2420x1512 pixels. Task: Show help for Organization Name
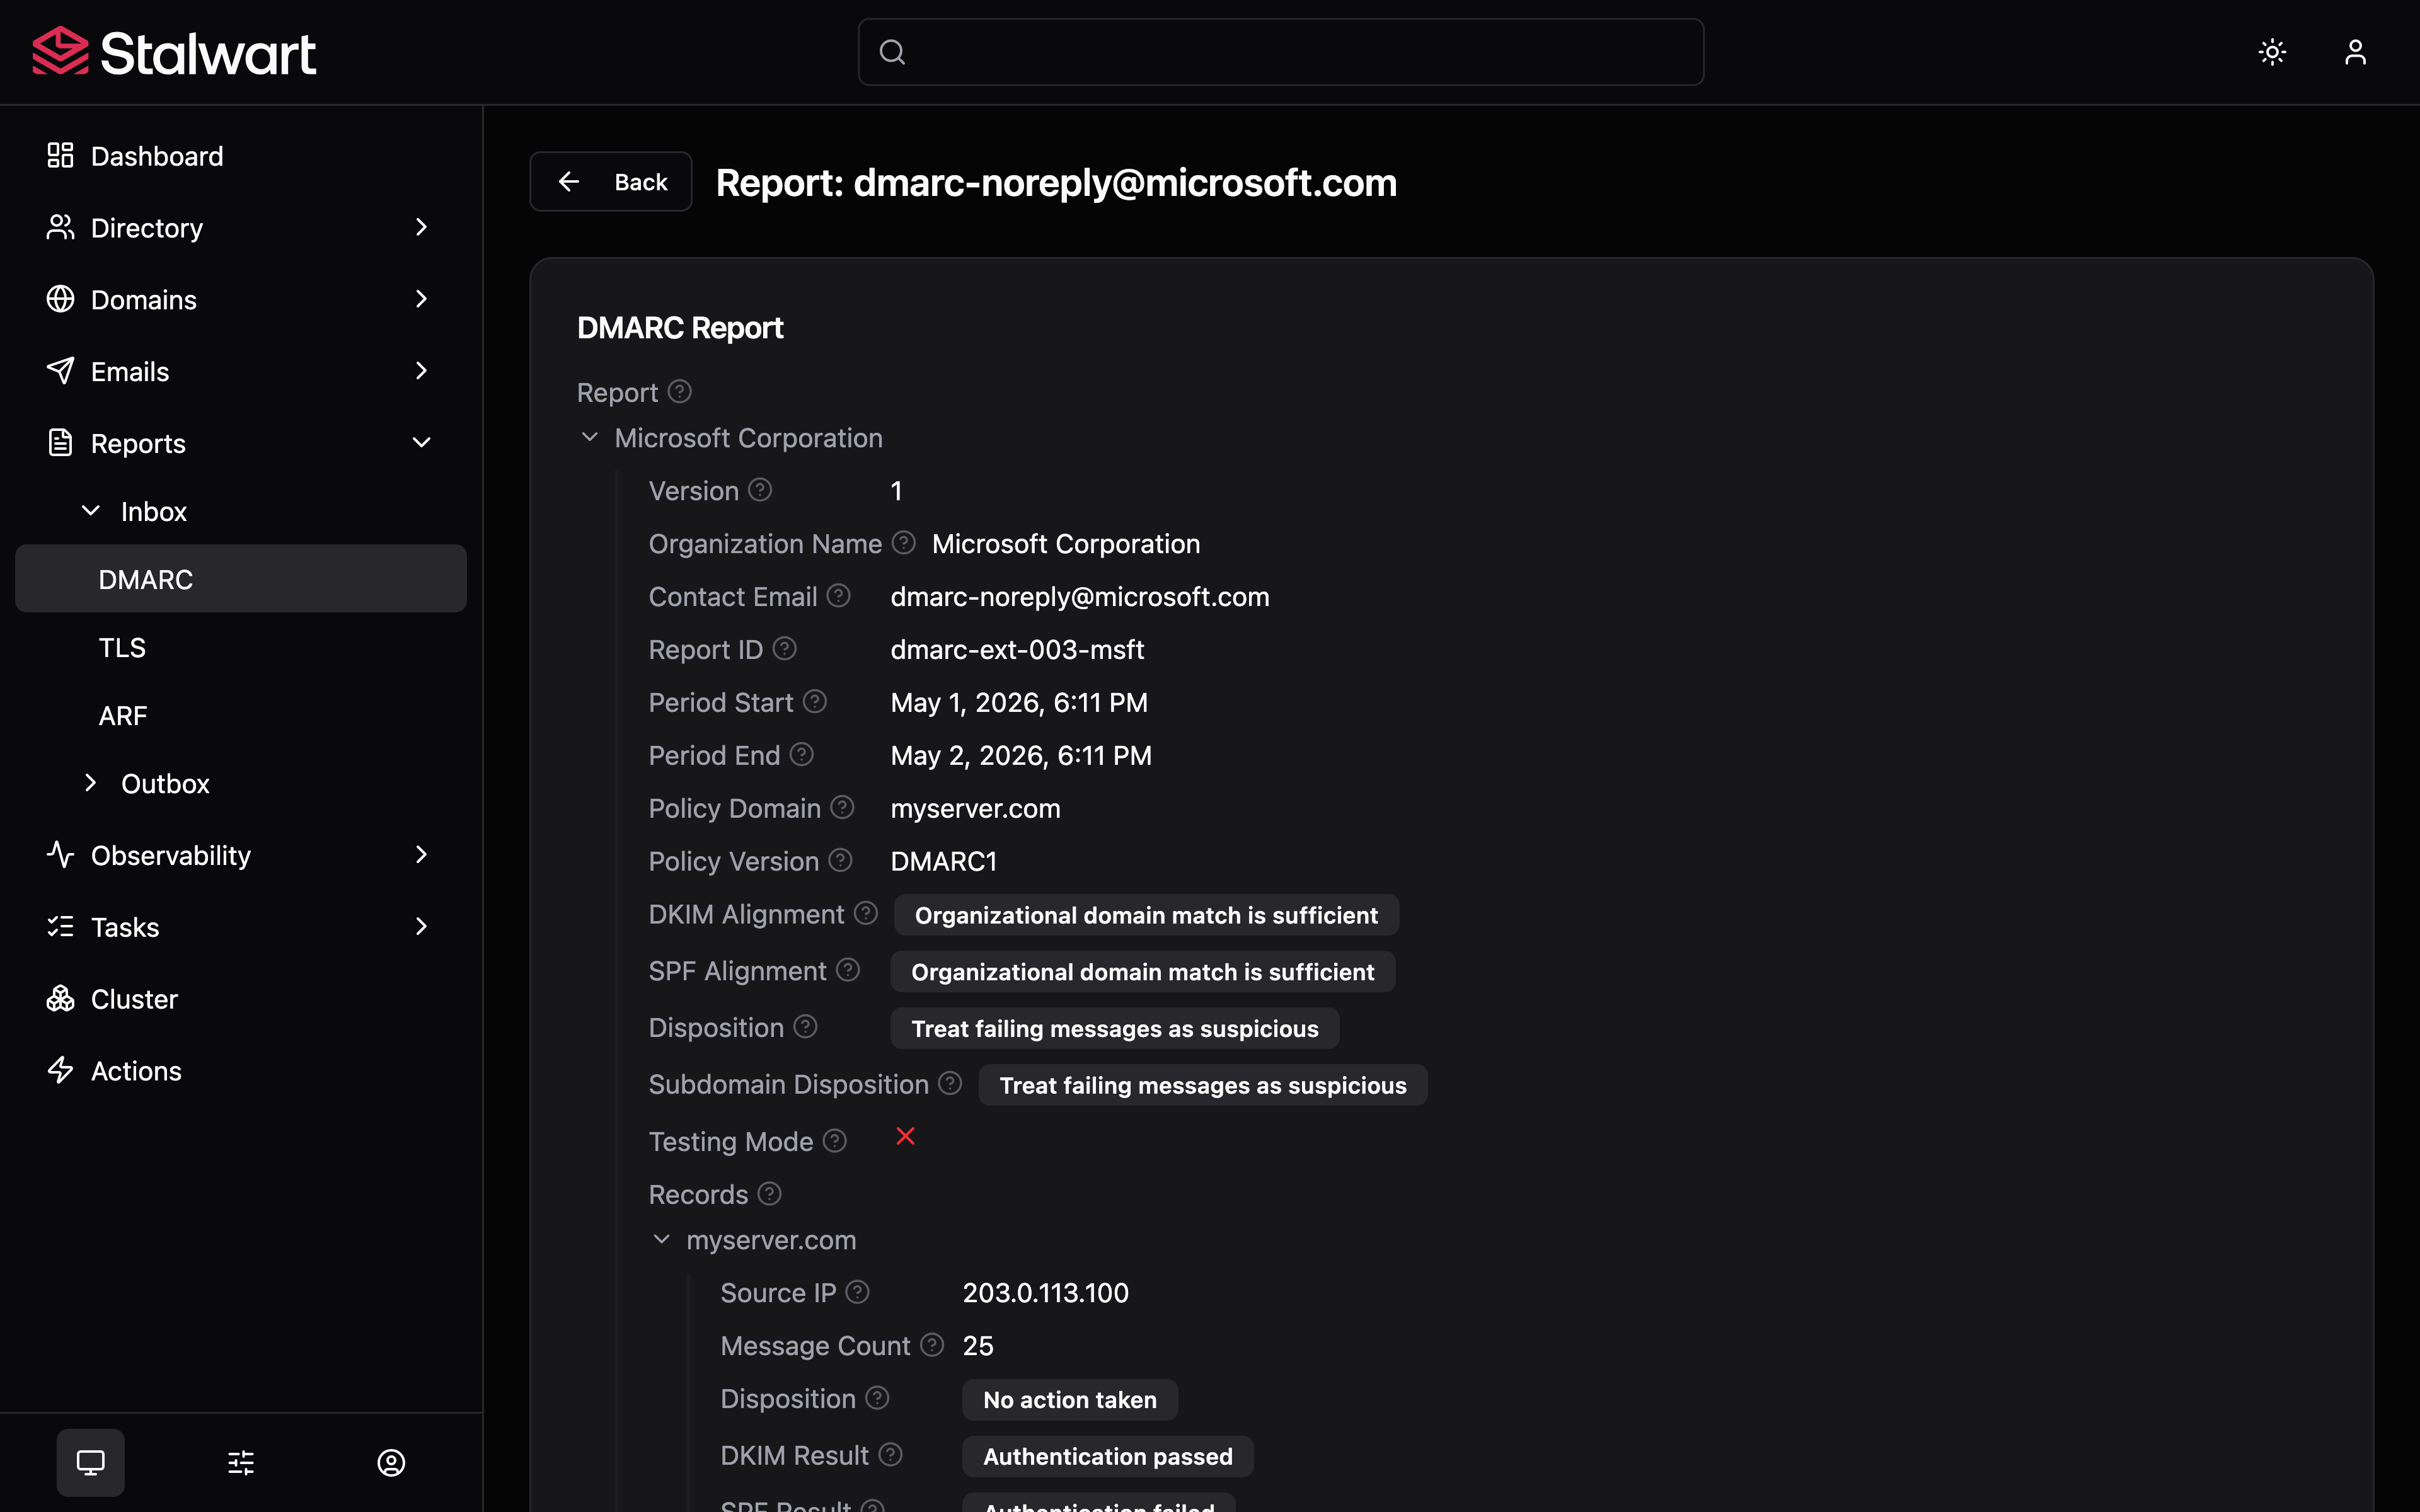904,543
